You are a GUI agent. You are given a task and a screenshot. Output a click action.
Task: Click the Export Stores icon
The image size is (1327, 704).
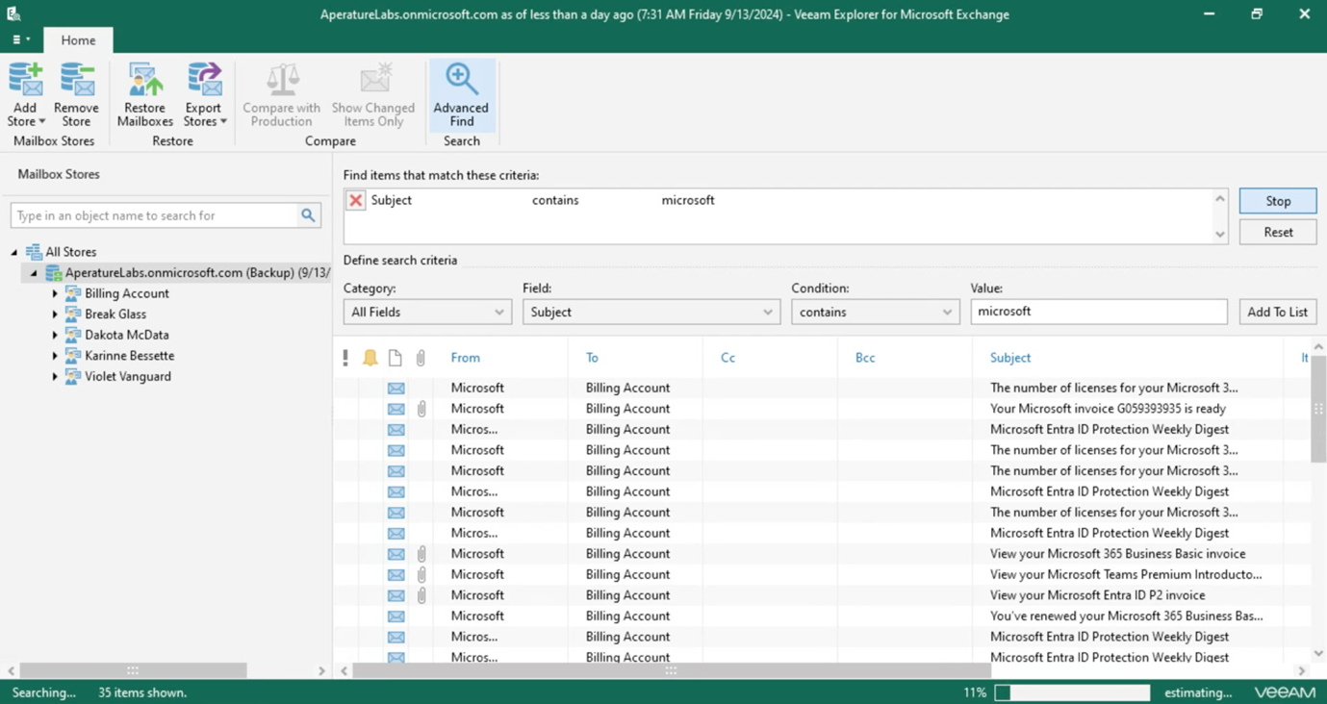pos(204,80)
